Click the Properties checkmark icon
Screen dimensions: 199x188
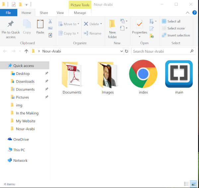(139, 24)
